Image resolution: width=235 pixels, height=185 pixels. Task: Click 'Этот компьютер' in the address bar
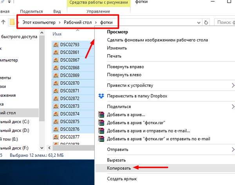[38, 22]
